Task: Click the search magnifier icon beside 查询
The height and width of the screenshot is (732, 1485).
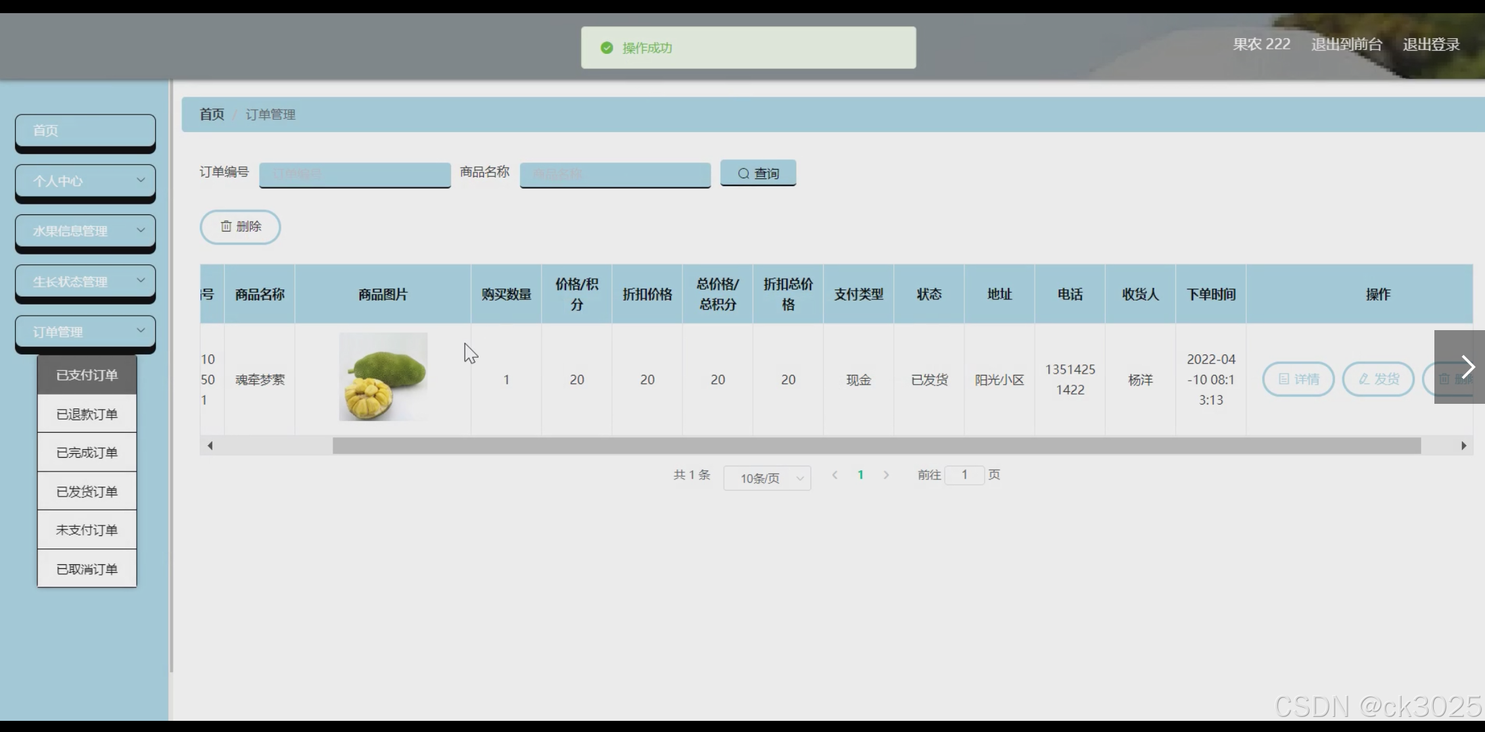Action: pyautogui.click(x=743, y=174)
